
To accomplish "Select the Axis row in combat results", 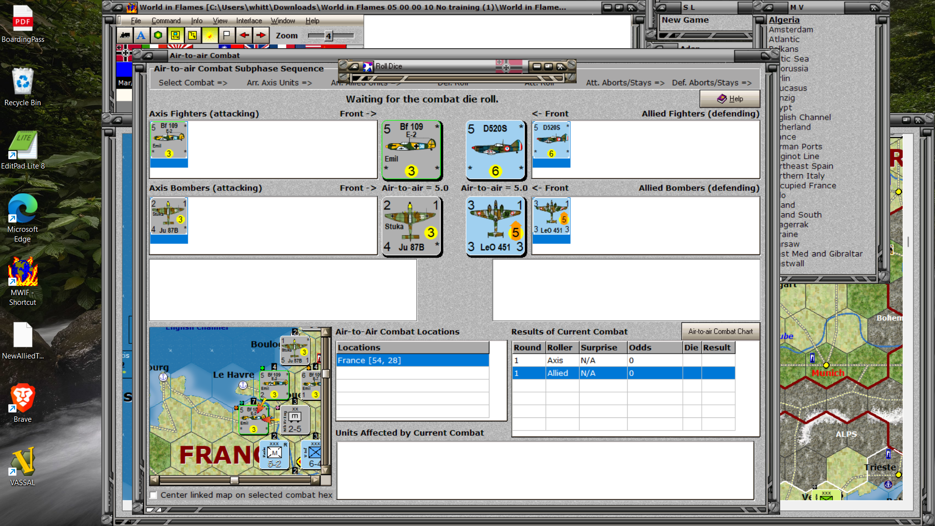I will pyautogui.click(x=623, y=360).
